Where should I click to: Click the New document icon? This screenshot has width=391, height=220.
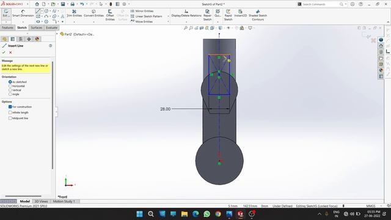coord(44,4)
